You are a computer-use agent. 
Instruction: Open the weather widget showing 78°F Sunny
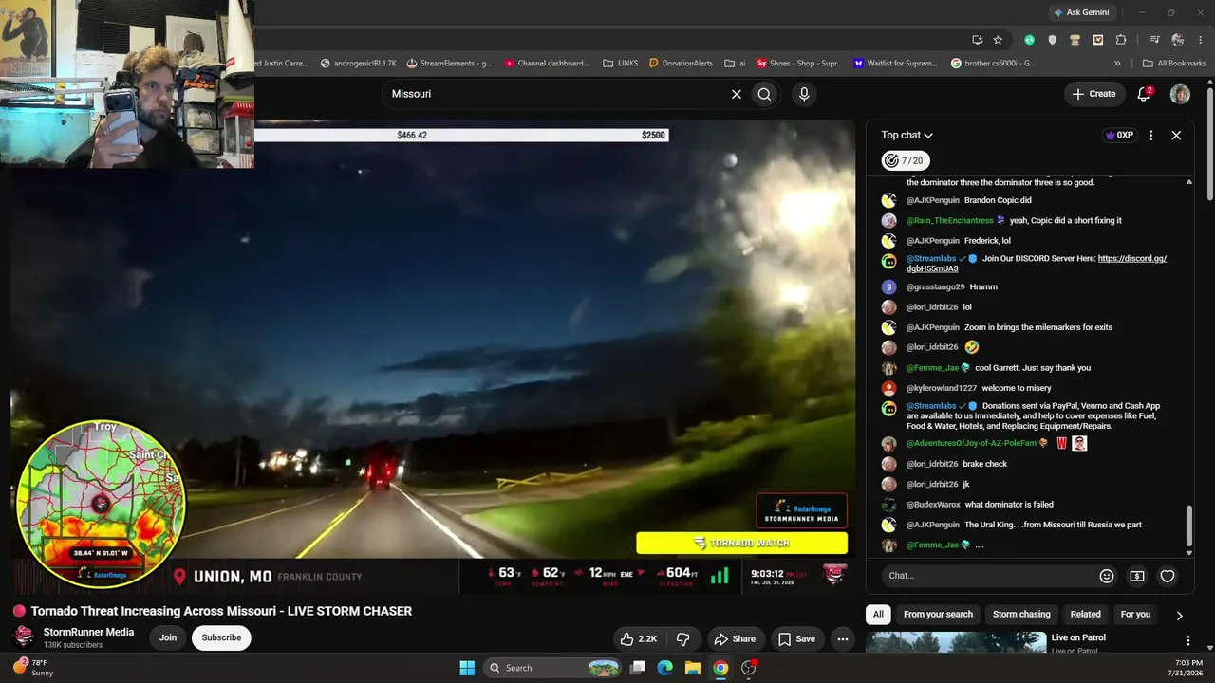[33, 668]
